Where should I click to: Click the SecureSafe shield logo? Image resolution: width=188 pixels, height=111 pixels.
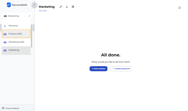(x=9, y=5)
